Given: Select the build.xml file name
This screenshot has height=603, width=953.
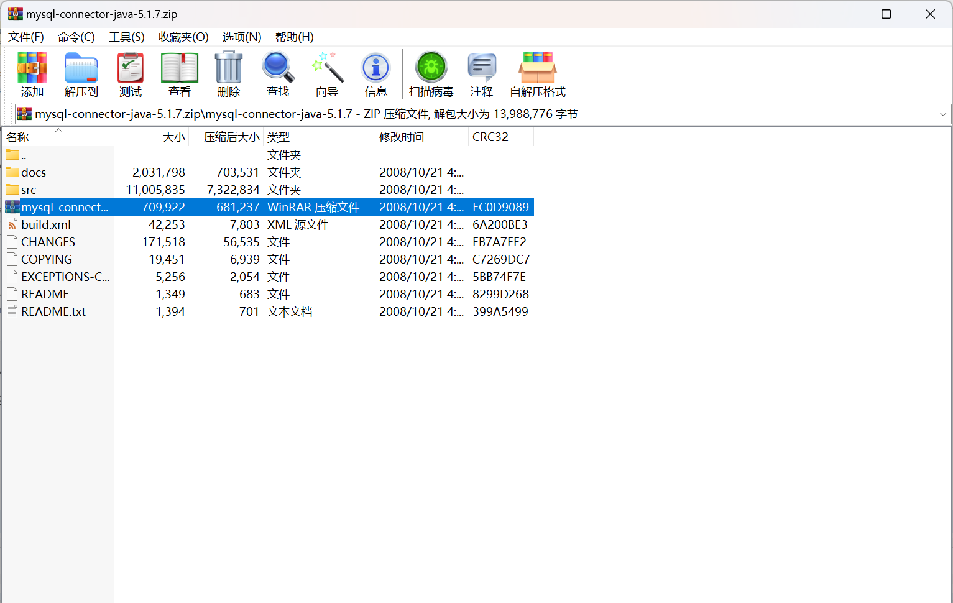Looking at the screenshot, I should click(46, 224).
